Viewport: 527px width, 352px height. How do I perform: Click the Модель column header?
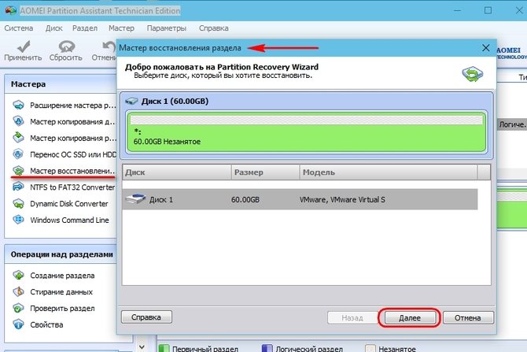(x=389, y=172)
